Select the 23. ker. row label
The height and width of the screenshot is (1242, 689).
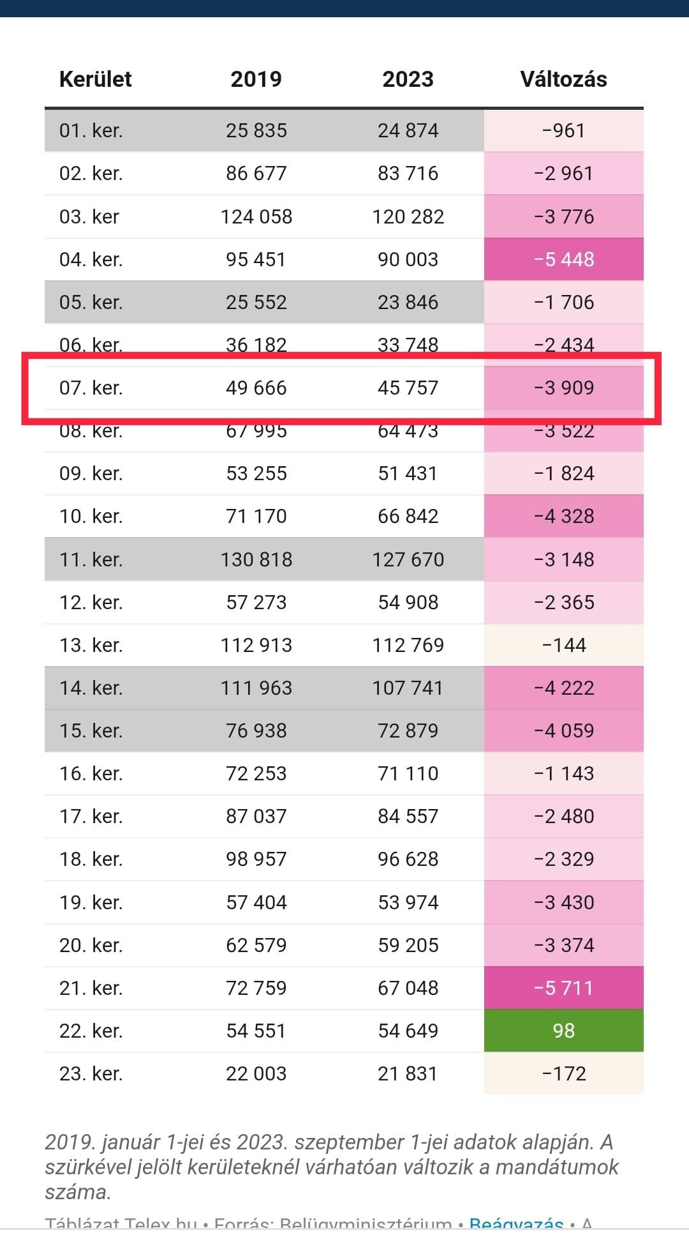point(91,1073)
